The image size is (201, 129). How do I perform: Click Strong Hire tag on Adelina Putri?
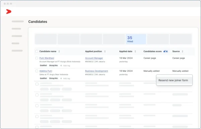pos(53,78)
